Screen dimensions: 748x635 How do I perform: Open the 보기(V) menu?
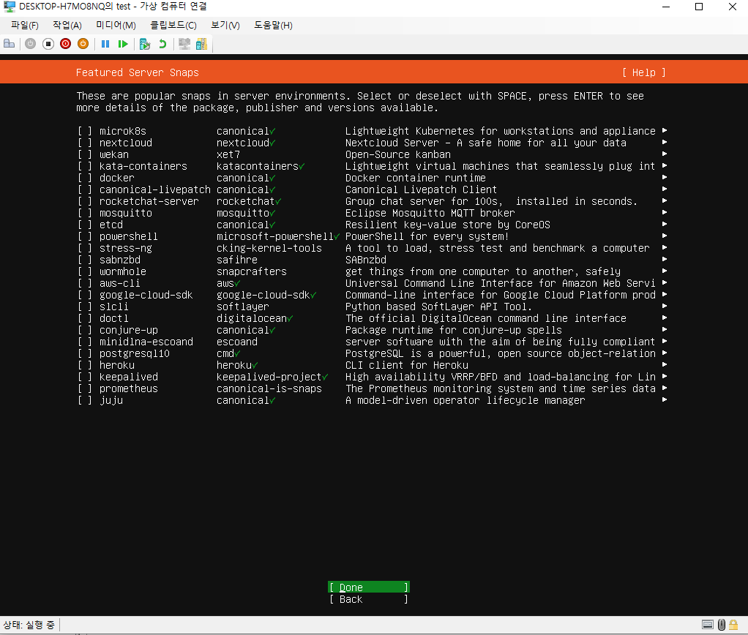(x=225, y=26)
